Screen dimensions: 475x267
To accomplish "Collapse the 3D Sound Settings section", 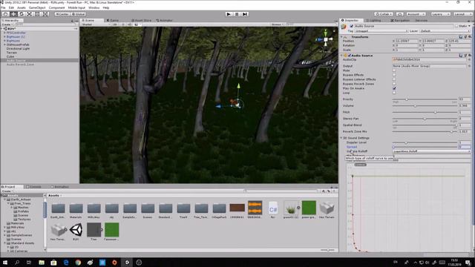I will tap(341, 138).
